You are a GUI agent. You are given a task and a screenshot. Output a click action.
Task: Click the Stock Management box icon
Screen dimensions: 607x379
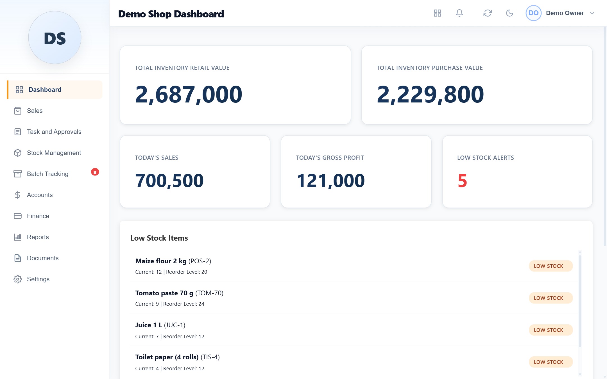tap(18, 153)
